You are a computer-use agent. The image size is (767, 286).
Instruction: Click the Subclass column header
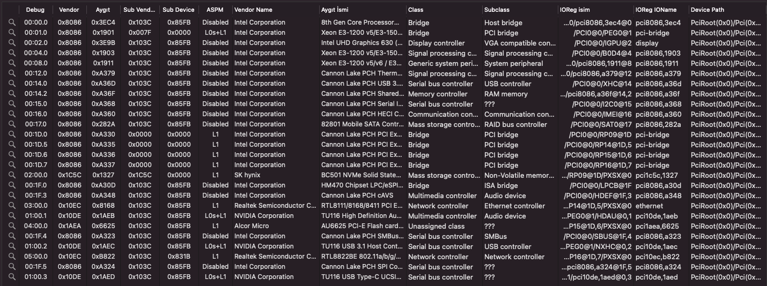pos(497,10)
